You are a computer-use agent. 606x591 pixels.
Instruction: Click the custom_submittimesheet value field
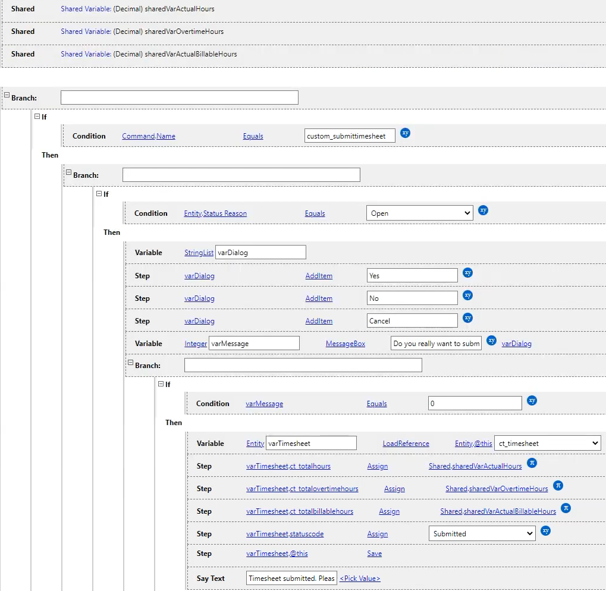point(350,136)
